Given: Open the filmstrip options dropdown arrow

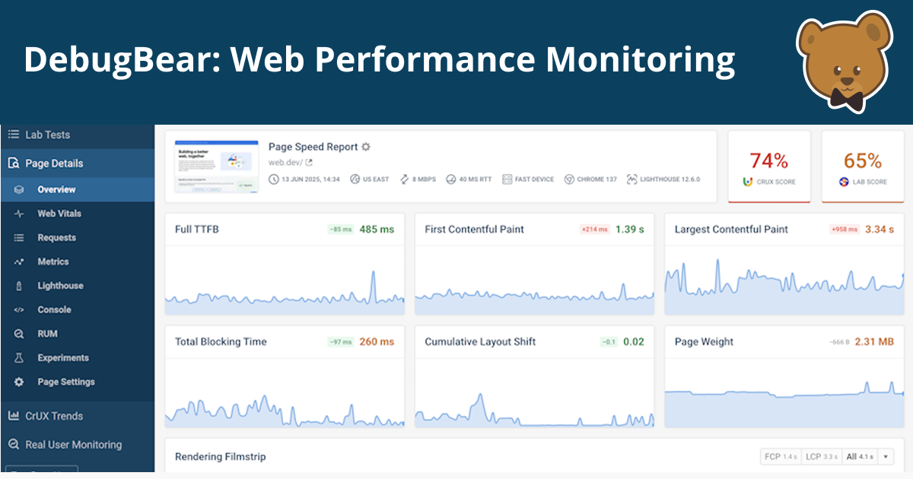Looking at the screenshot, I should pyautogui.click(x=886, y=456).
